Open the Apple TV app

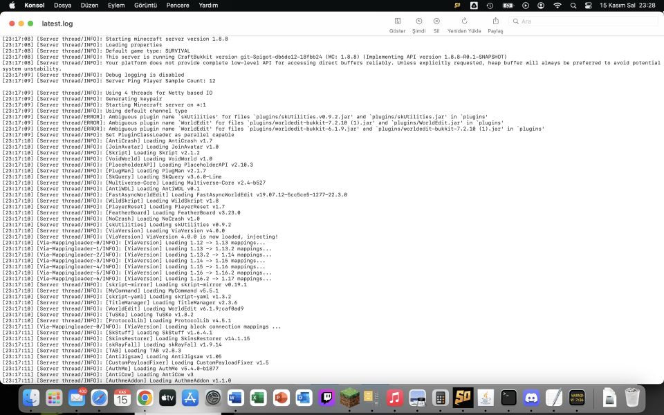pyautogui.click(x=167, y=398)
